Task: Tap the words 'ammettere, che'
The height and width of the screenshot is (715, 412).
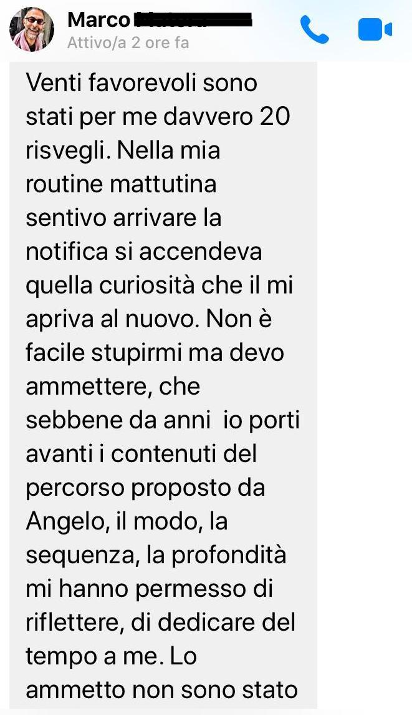Action: 113,387
